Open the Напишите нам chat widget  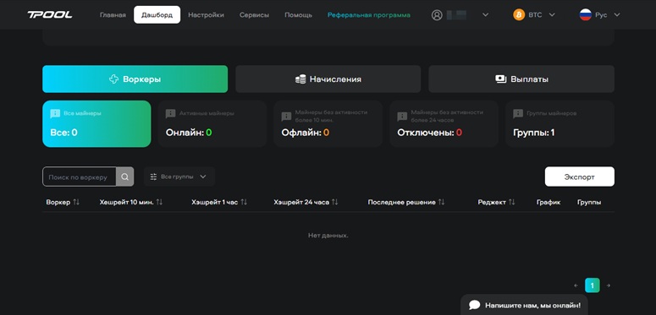(x=524, y=305)
